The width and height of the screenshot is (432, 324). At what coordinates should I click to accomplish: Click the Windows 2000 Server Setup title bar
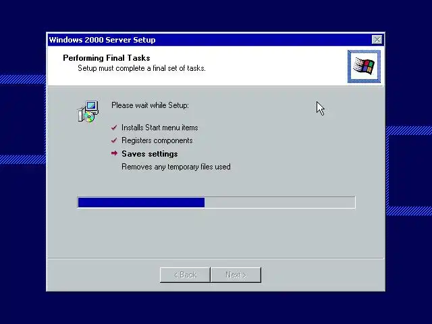tap(216, 40)
